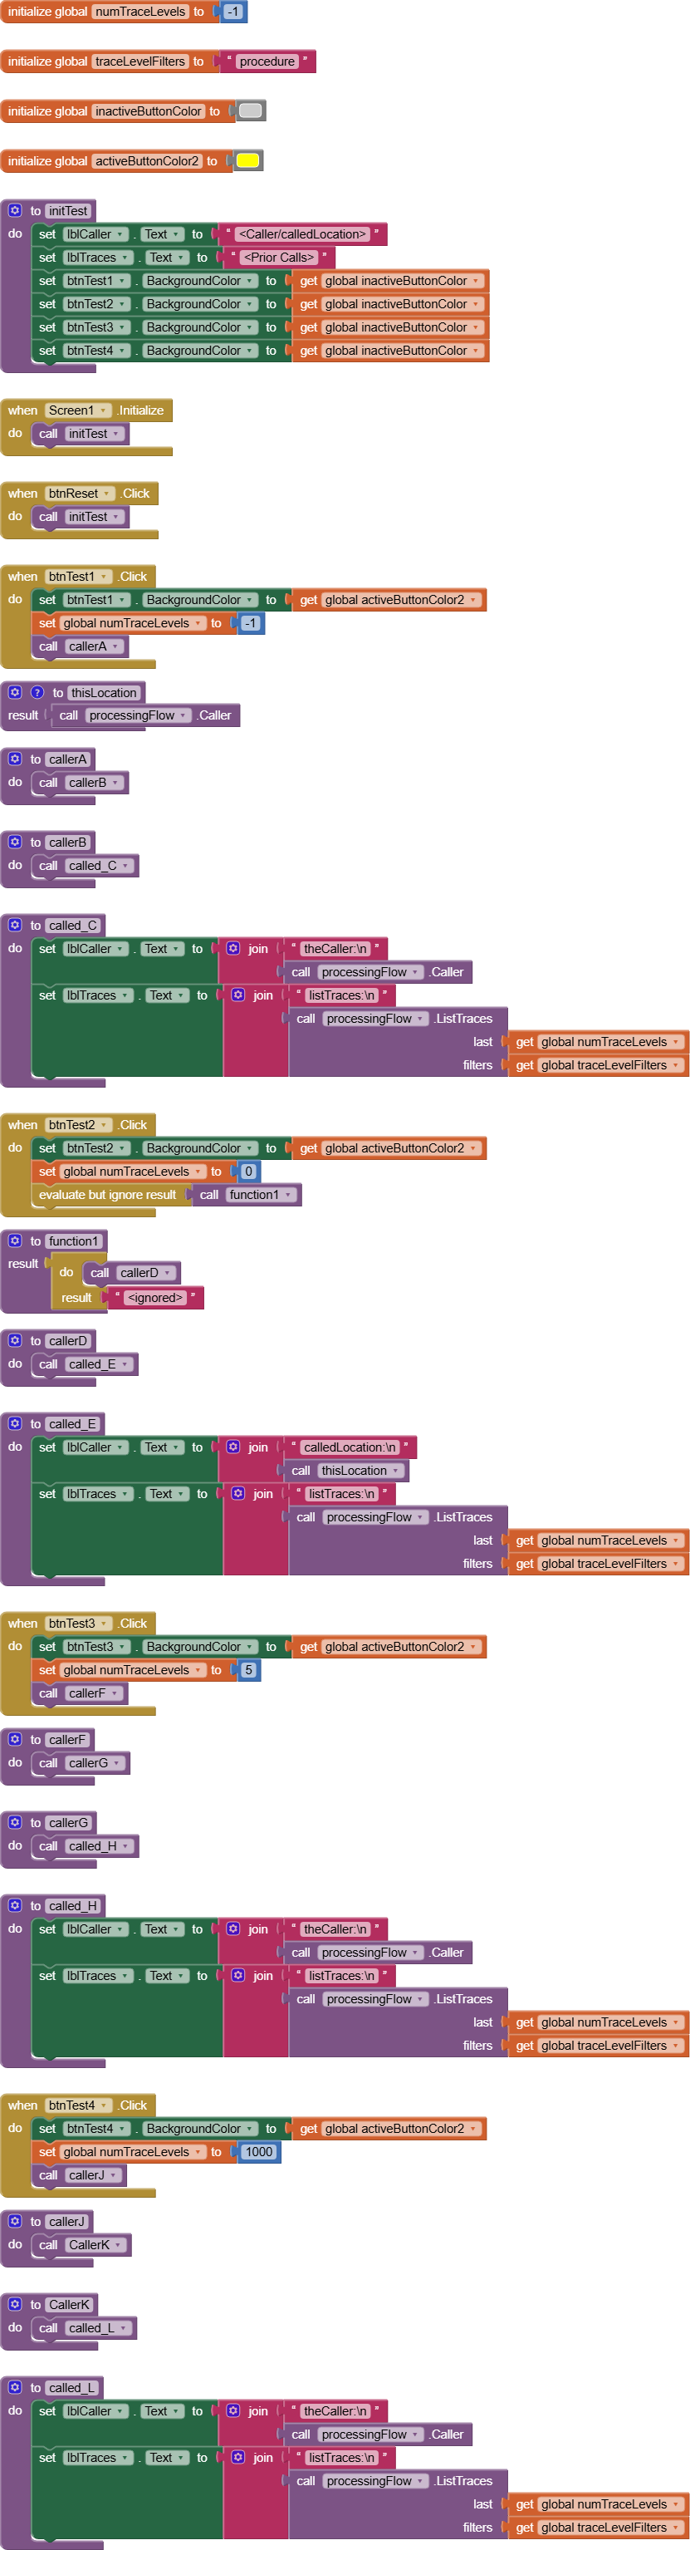Click join gear beside calledLocation text in called_E

pyautogui.click(x=233, y=1448)
